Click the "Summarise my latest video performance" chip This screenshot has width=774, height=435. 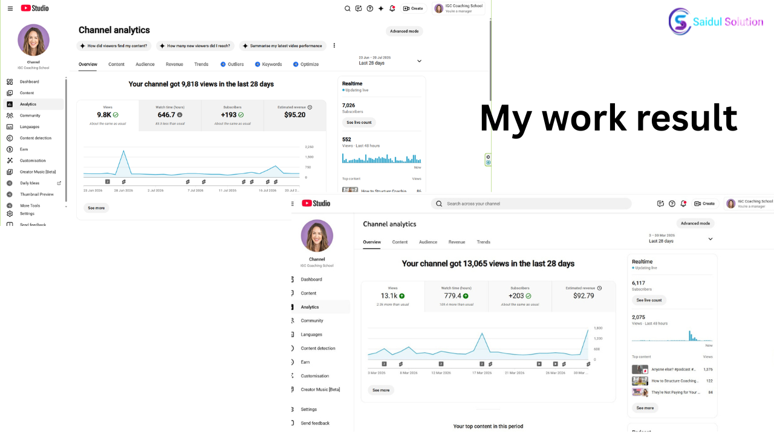282,46
